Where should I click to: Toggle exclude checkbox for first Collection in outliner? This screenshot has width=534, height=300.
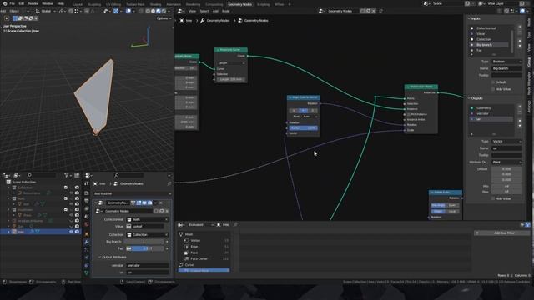click(65, 187)
